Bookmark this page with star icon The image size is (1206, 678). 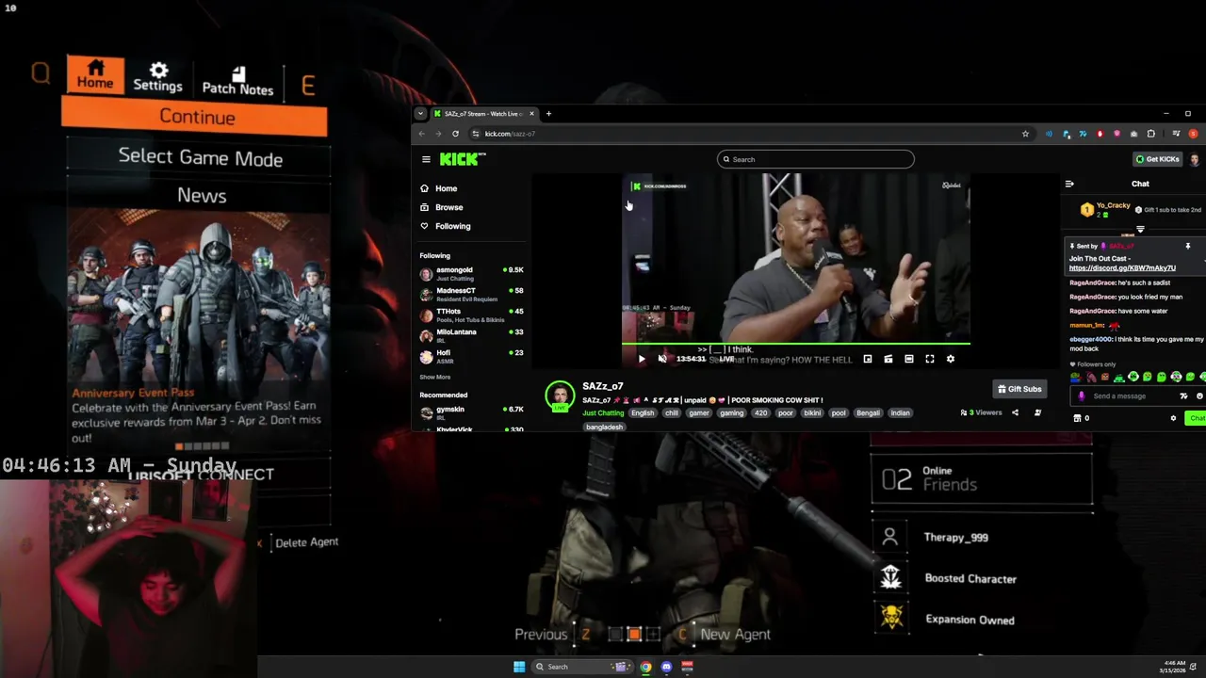[1025, 134]
